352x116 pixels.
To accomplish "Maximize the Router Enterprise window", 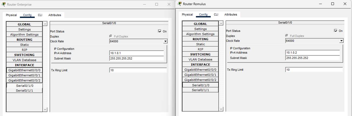I will click(157, 5).
